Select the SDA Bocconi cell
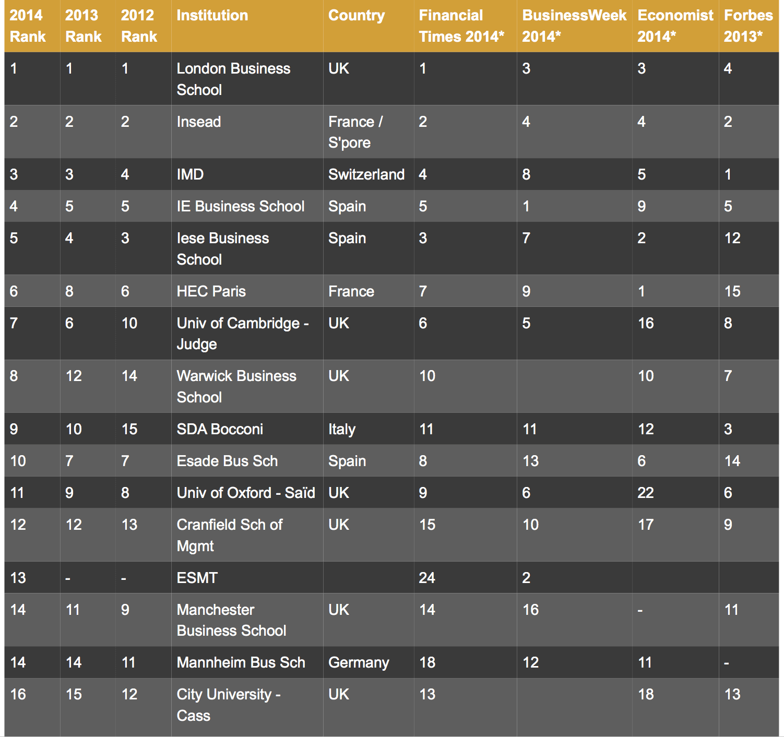The width and height of the screenshot is (784, 737). tap(247, 429)
